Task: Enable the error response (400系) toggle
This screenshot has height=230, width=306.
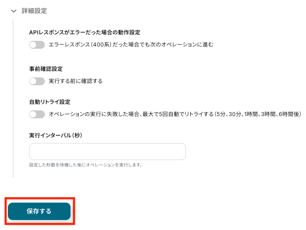Action: click(37, 44)
